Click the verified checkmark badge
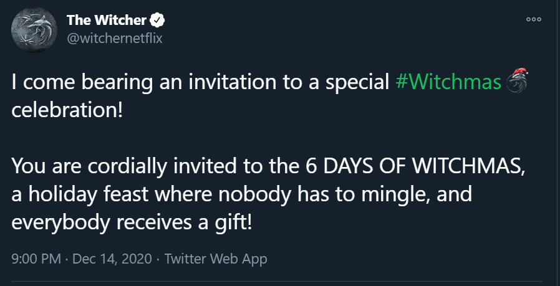The width and height of the screenshot is (560, 286). coord(157,21)
